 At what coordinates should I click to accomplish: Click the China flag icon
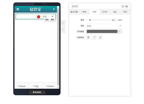coord(39,17)
